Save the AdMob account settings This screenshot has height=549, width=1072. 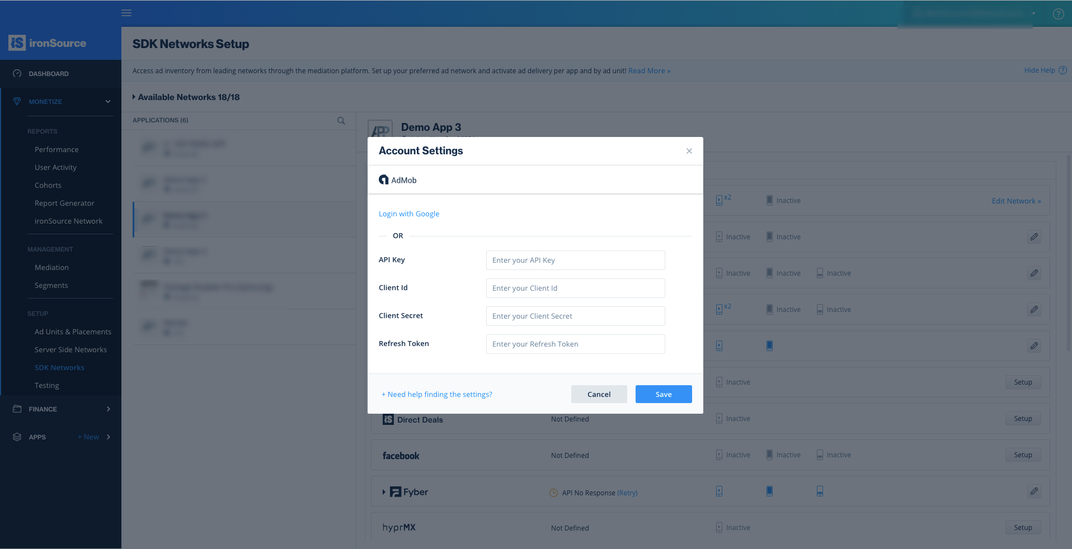(664, 394)
